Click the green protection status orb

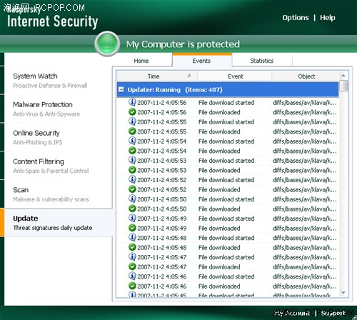(x=107, y=44)
